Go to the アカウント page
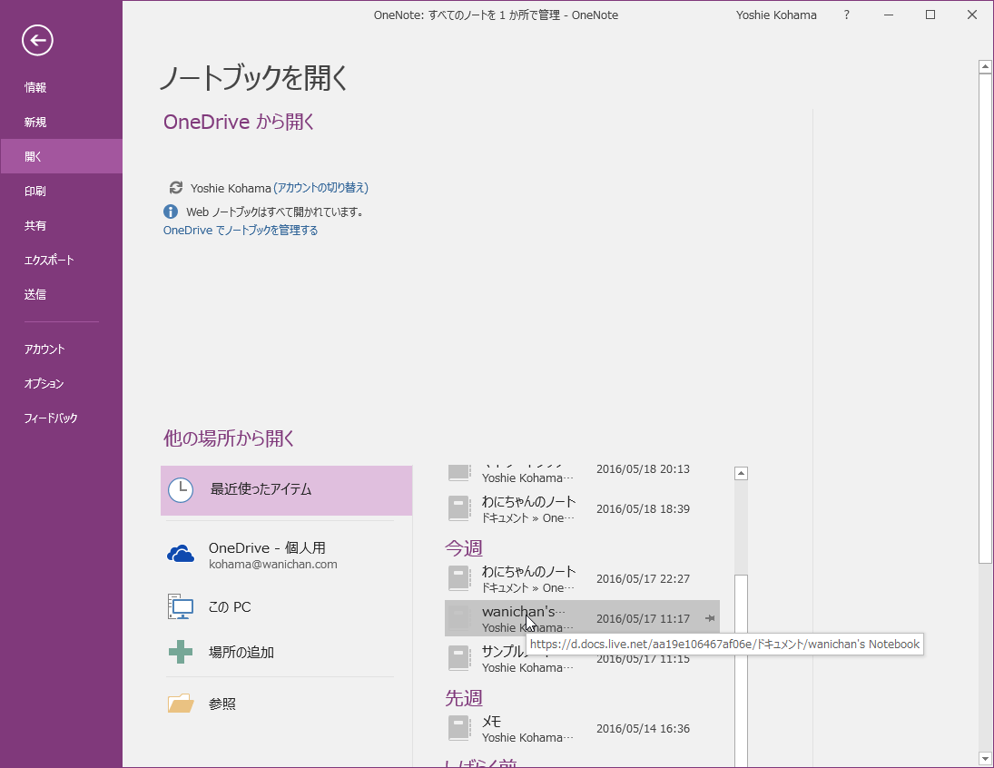This screenshot has width=994, height=768. click(x=62, y=349)
